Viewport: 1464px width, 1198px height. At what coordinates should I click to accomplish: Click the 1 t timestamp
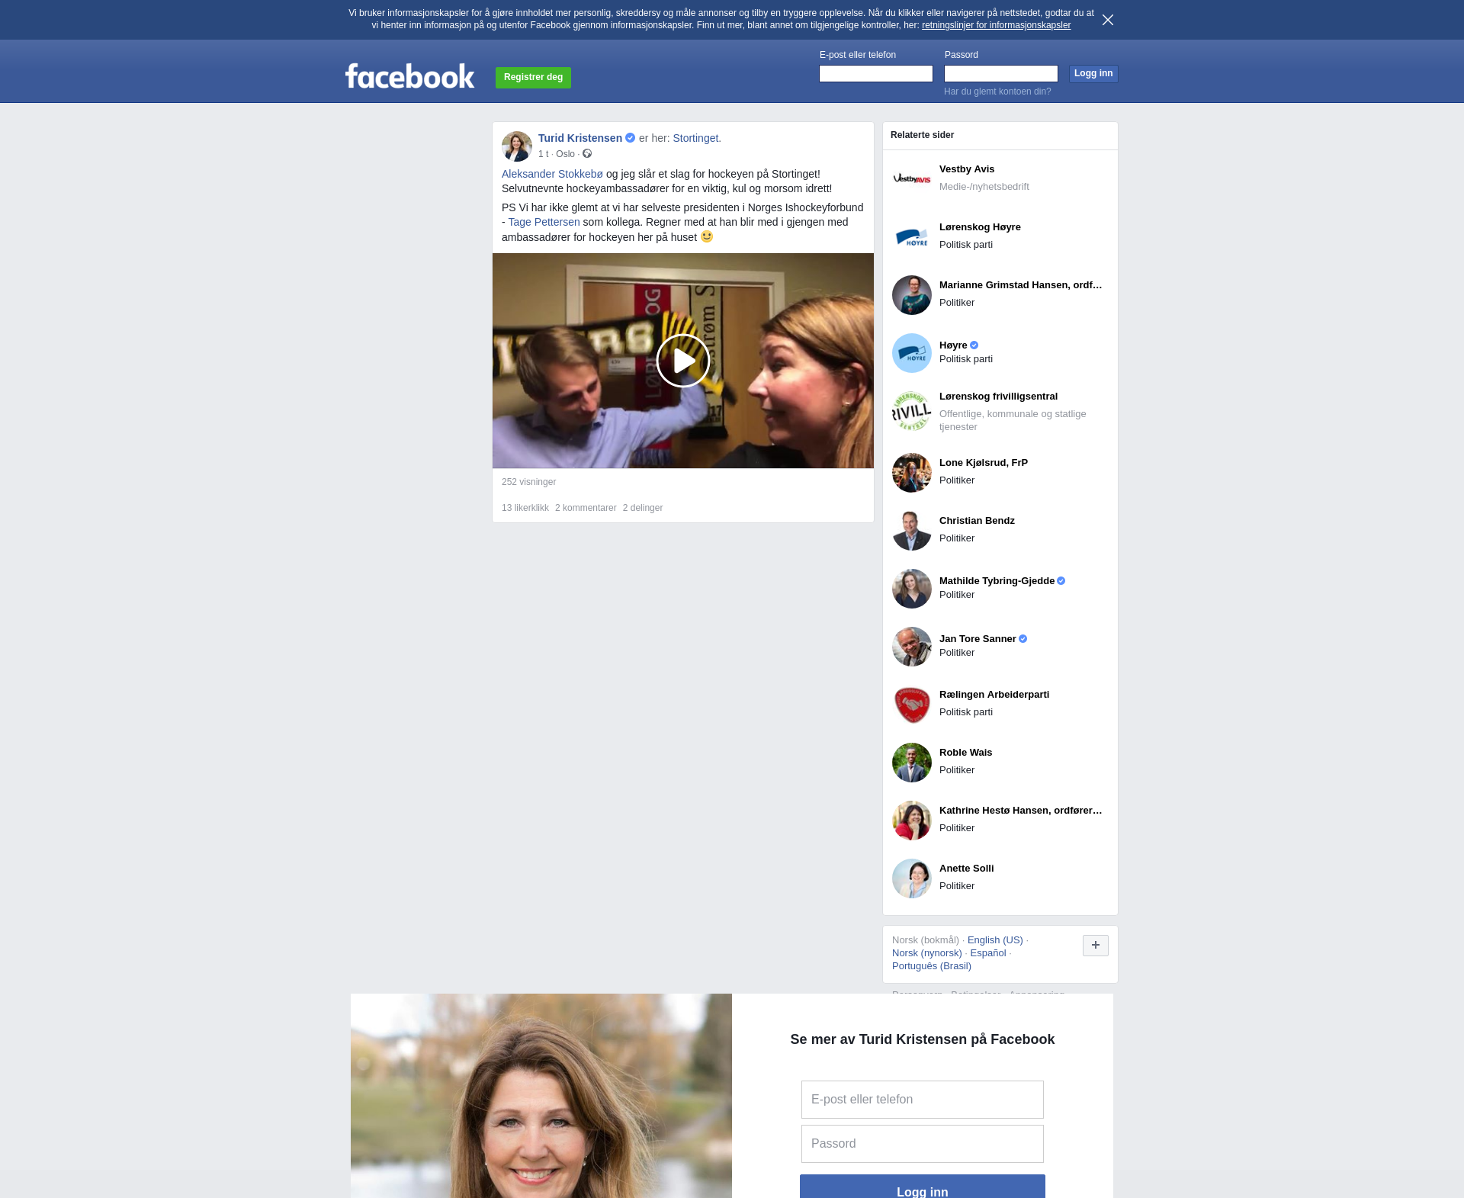click(543, 154)
